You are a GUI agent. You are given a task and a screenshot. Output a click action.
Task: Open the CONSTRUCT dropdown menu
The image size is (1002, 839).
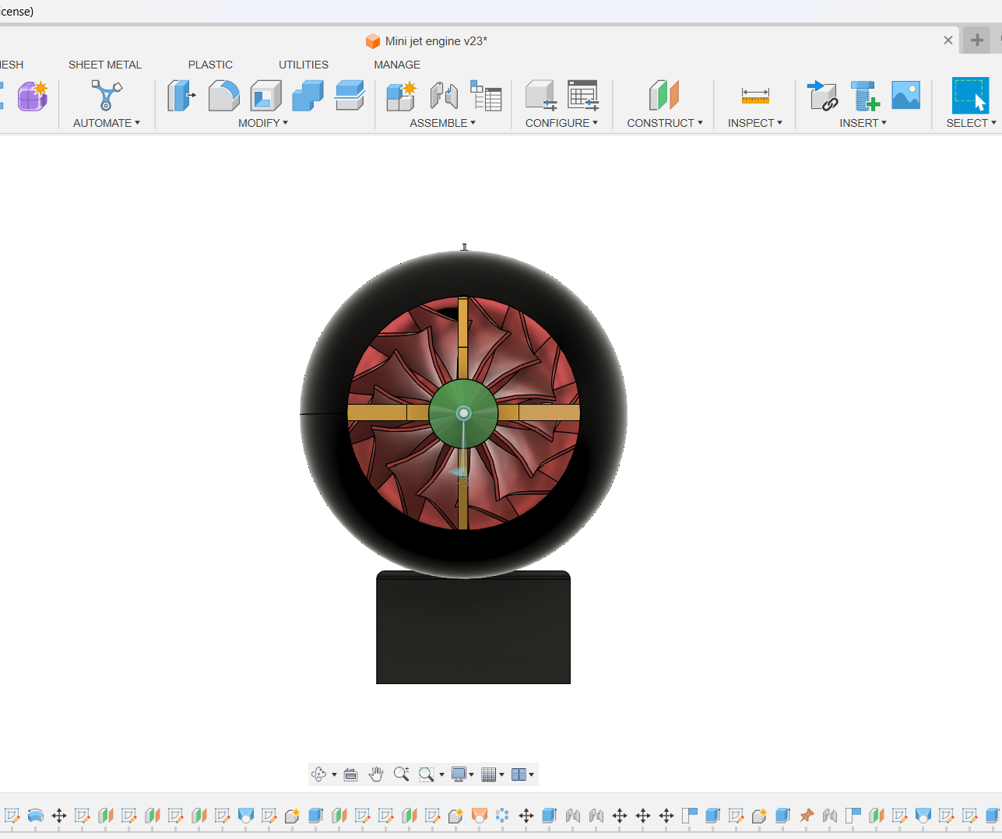tap(665, 123)
